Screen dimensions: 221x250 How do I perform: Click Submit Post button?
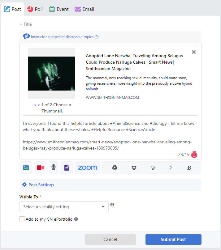tap(173, 239)
